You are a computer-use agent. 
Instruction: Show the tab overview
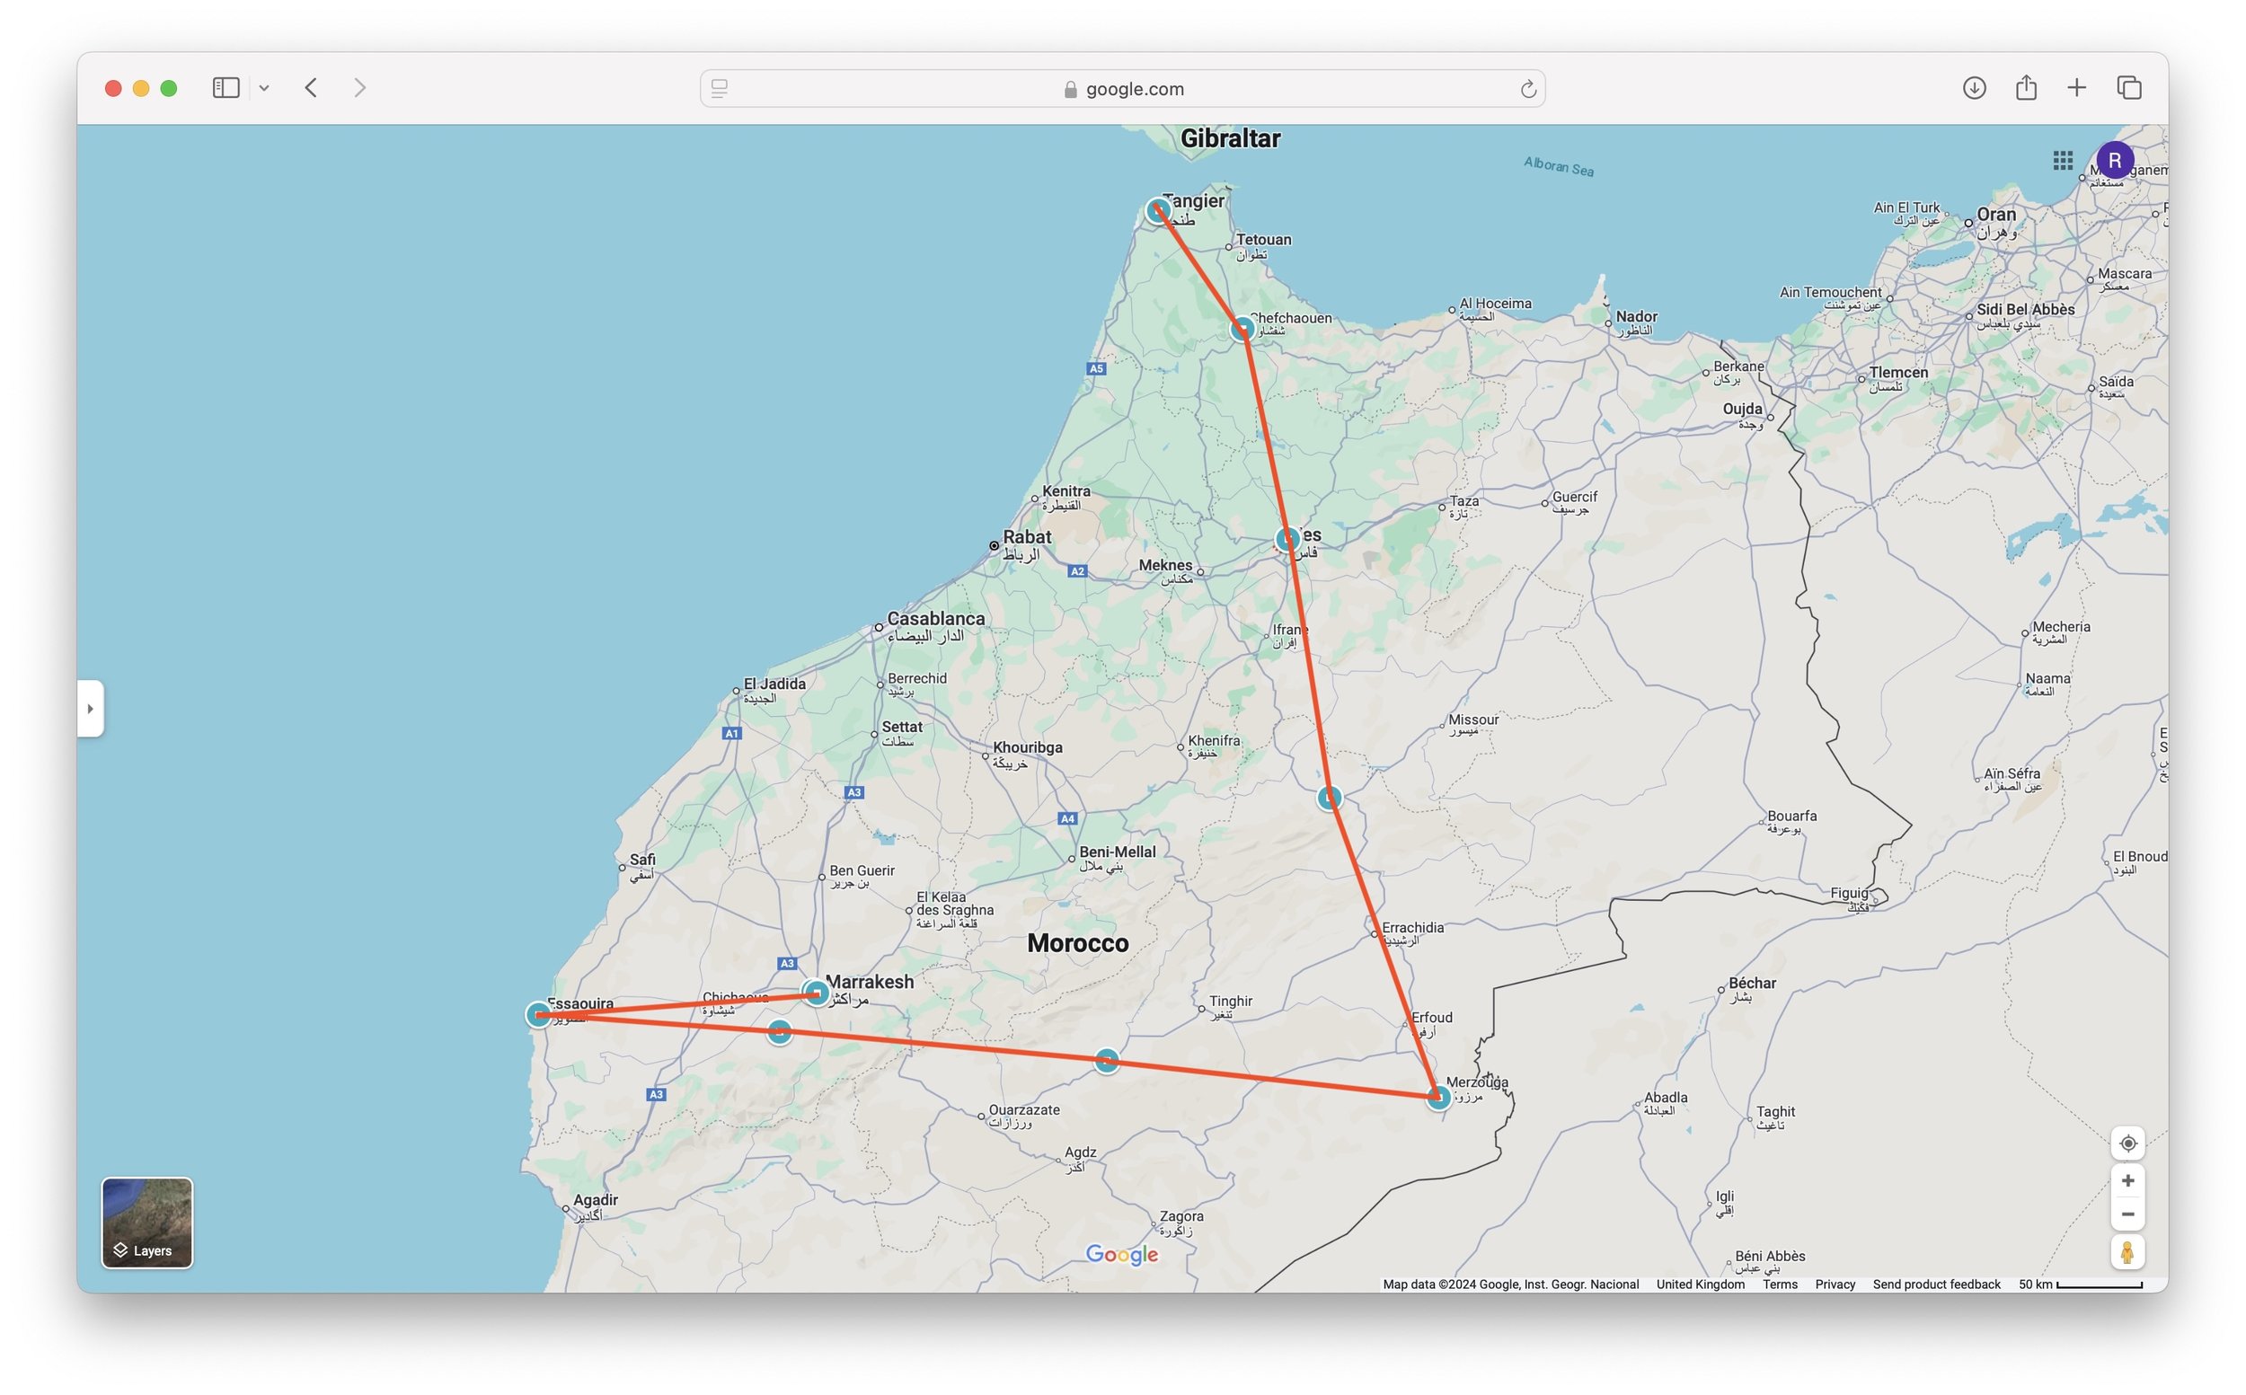click(2129, 88)
